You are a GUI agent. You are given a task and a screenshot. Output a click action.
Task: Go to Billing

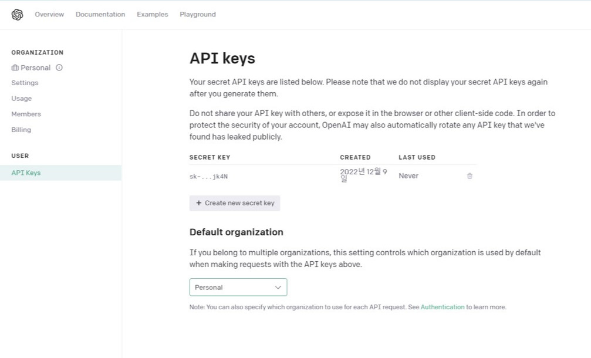[21, 130]
